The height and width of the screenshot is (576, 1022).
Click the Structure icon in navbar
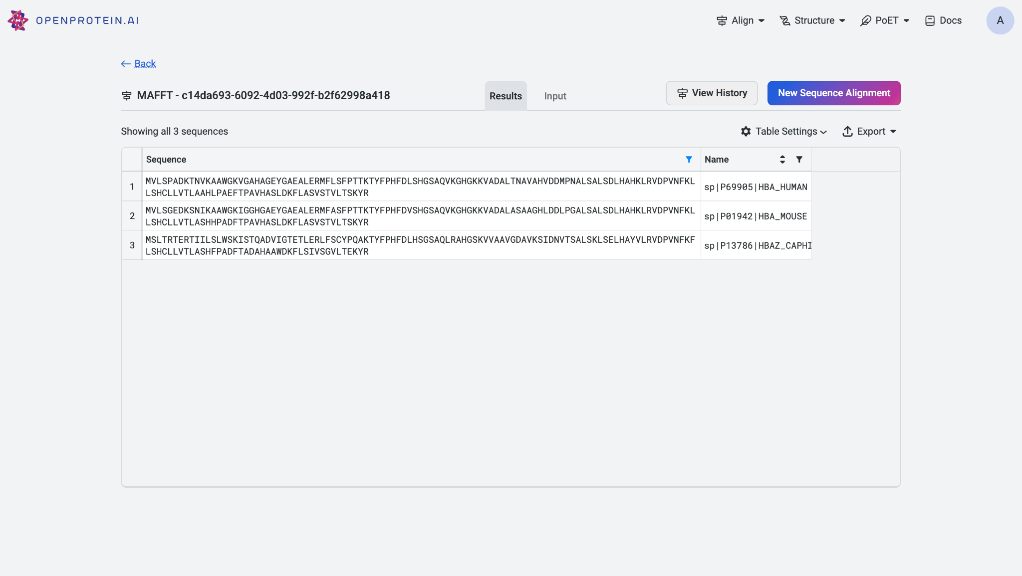[785, 20]
